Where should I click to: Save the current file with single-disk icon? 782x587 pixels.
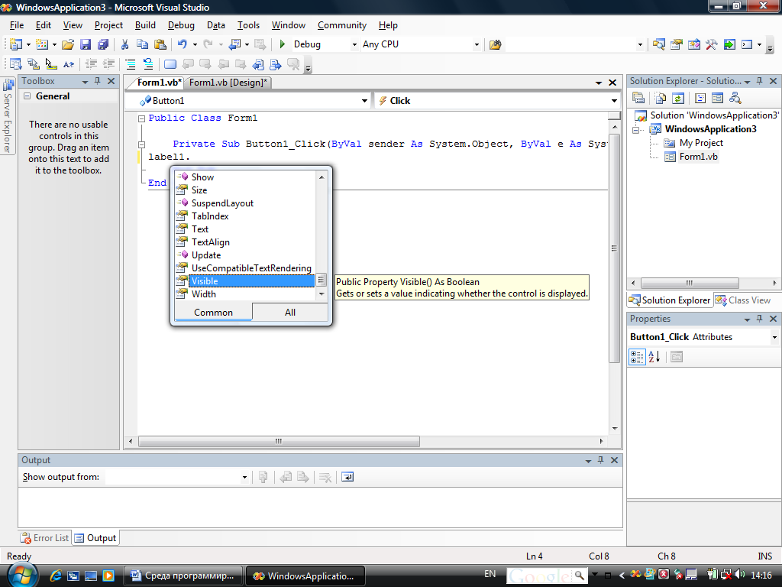[86, 44]
